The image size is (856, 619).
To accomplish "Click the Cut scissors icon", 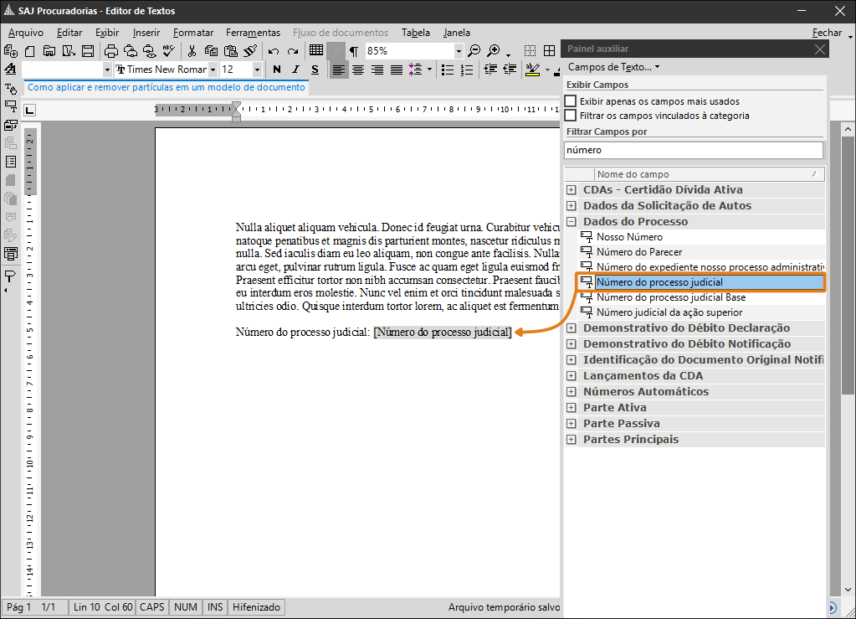I will [192, 51].
